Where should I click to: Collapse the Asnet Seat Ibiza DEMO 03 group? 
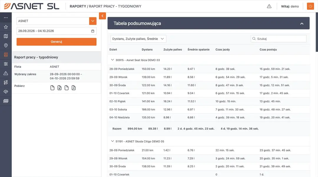coord(112,60)
